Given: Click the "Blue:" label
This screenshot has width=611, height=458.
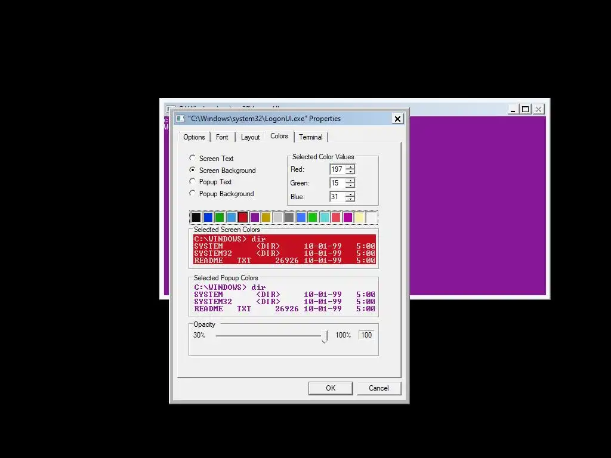Looking at the screenshot, I should (298, 197).
